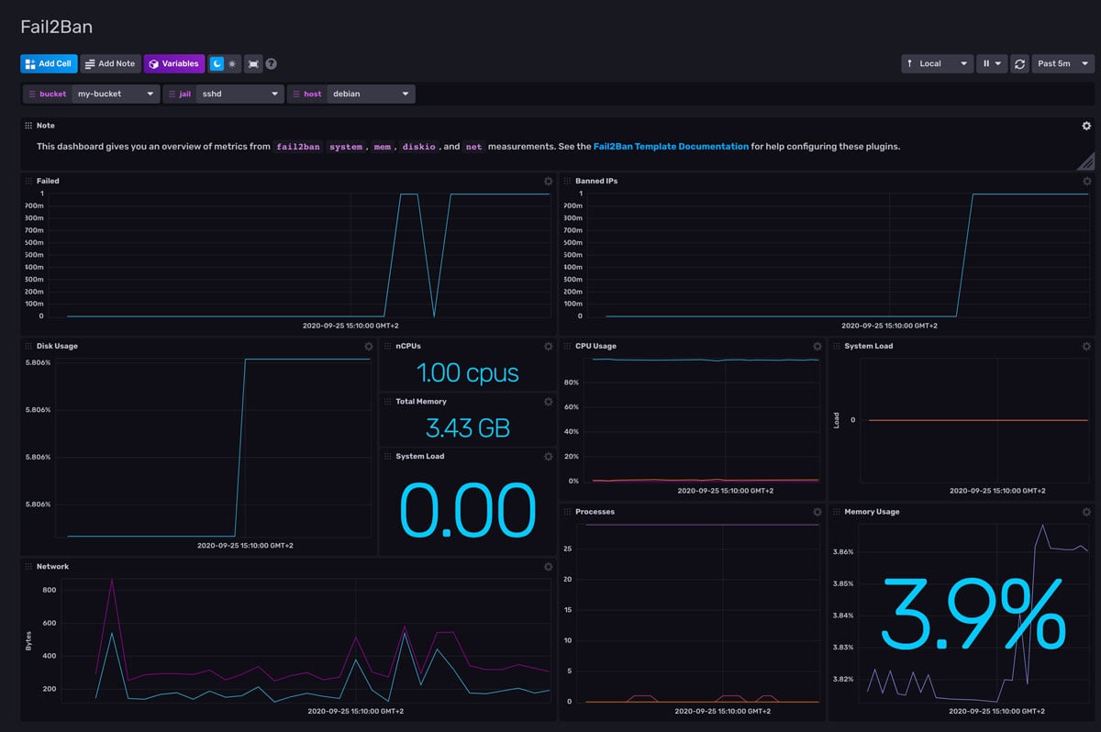The image size is (1101, 732).
Task: Click the Add Note button
Action: [x=110, y=63]
